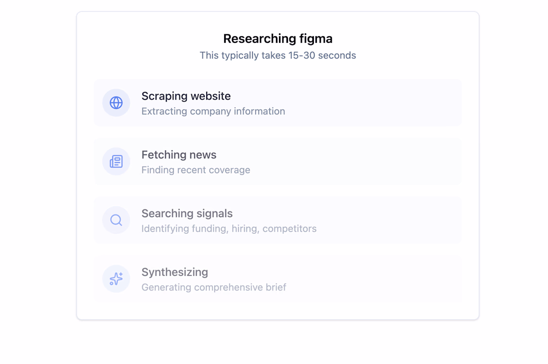Select the 'Scraping website' step title

[186, 96]
